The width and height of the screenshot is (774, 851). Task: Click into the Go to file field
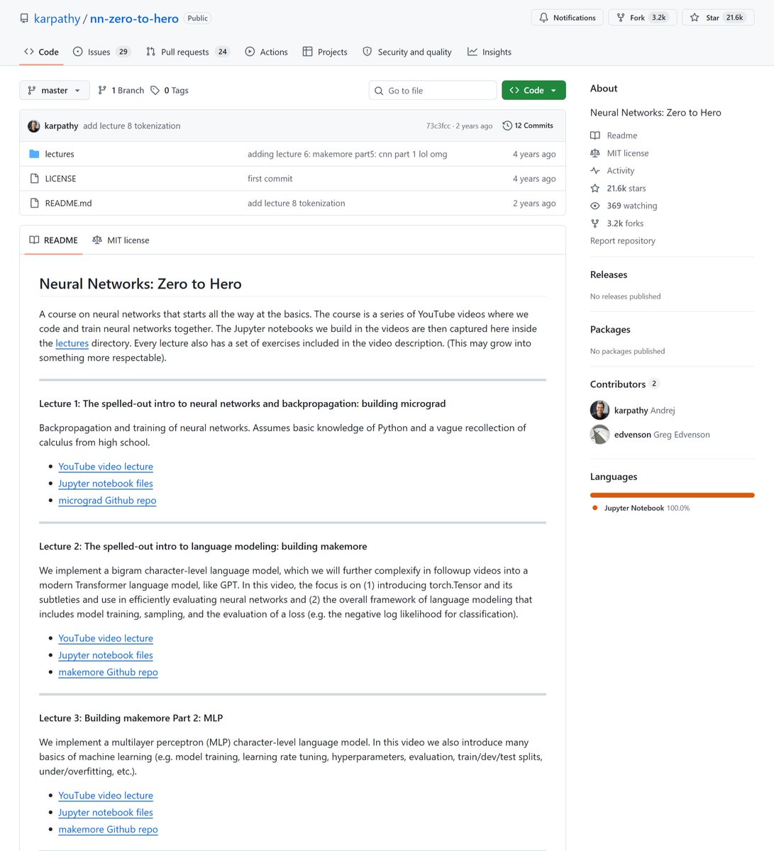[433, 91]
